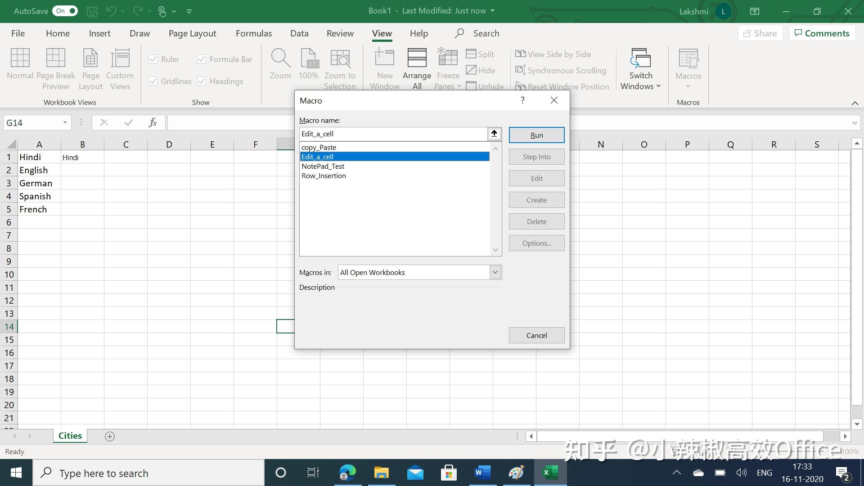Toggle AutoSave off
The height and width of the screenshot is (486, 864).
point(64,11)
